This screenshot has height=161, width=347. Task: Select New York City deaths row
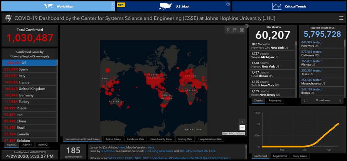pyautogui.click(x=272, y=46)
